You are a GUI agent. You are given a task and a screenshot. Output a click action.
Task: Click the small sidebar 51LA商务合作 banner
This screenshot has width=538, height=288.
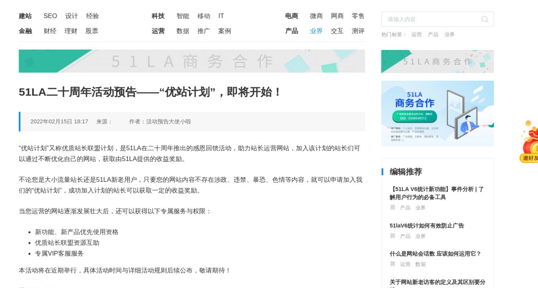[437, 62]
